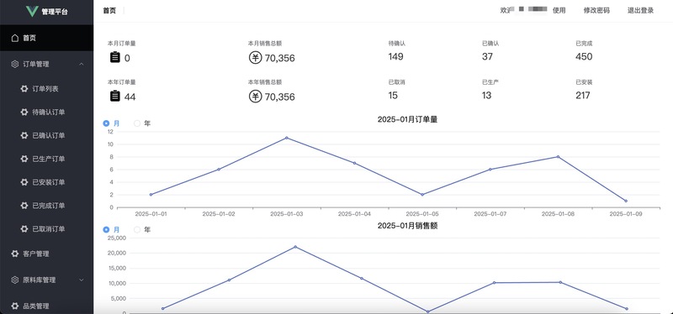Select 年 radio for sales amount chart
This screenshot has width=673, height=314.
tap(137, 229)
